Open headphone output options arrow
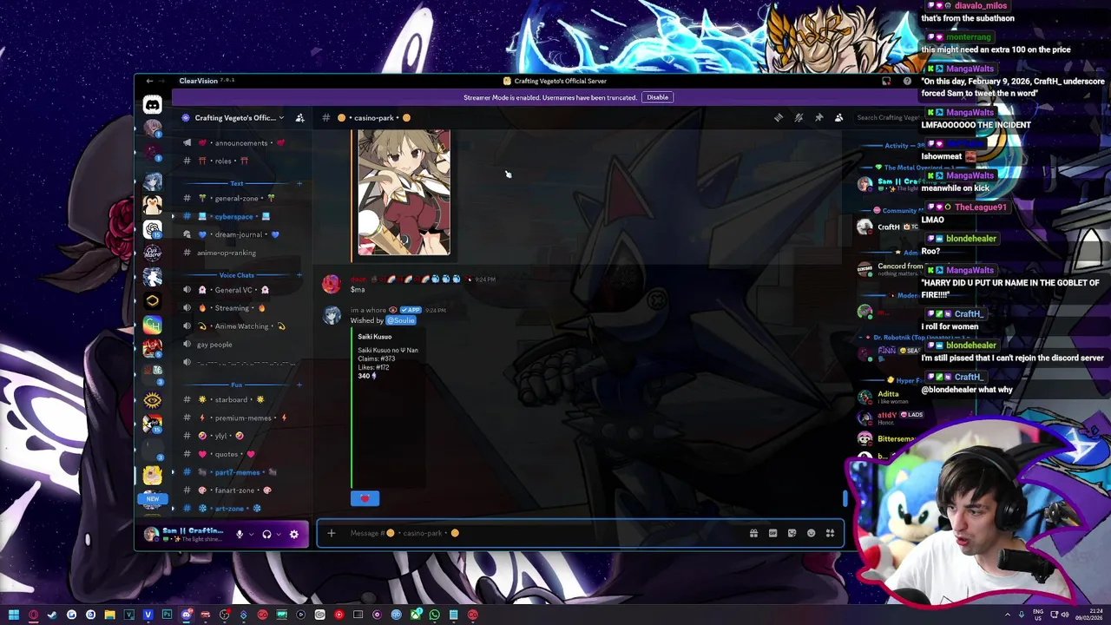This screenshot has height=625, width=1111. (279, 534)
